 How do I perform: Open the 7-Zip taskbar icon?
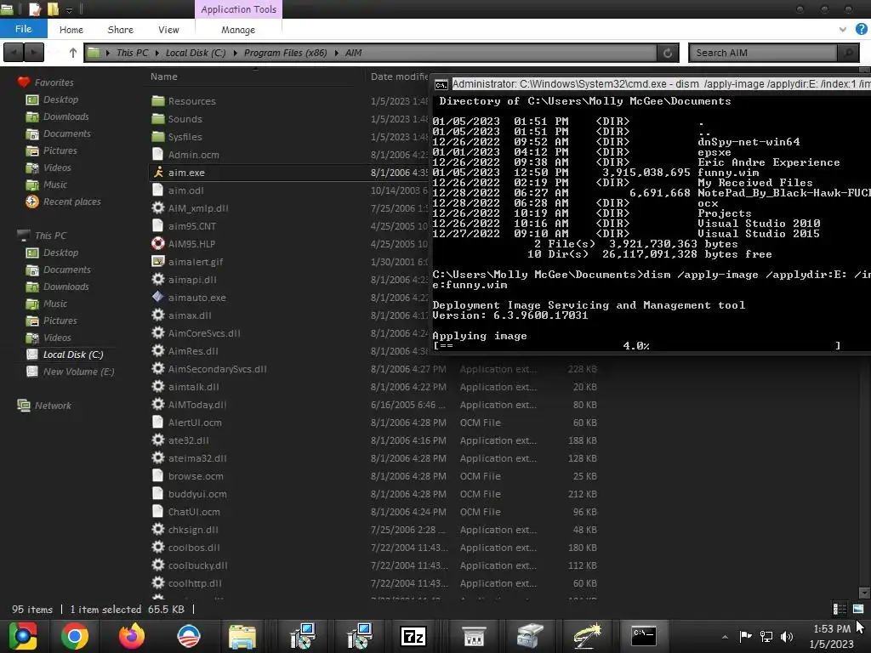coord(413,636)
